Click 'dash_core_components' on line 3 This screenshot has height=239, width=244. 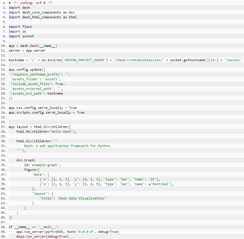42,12
